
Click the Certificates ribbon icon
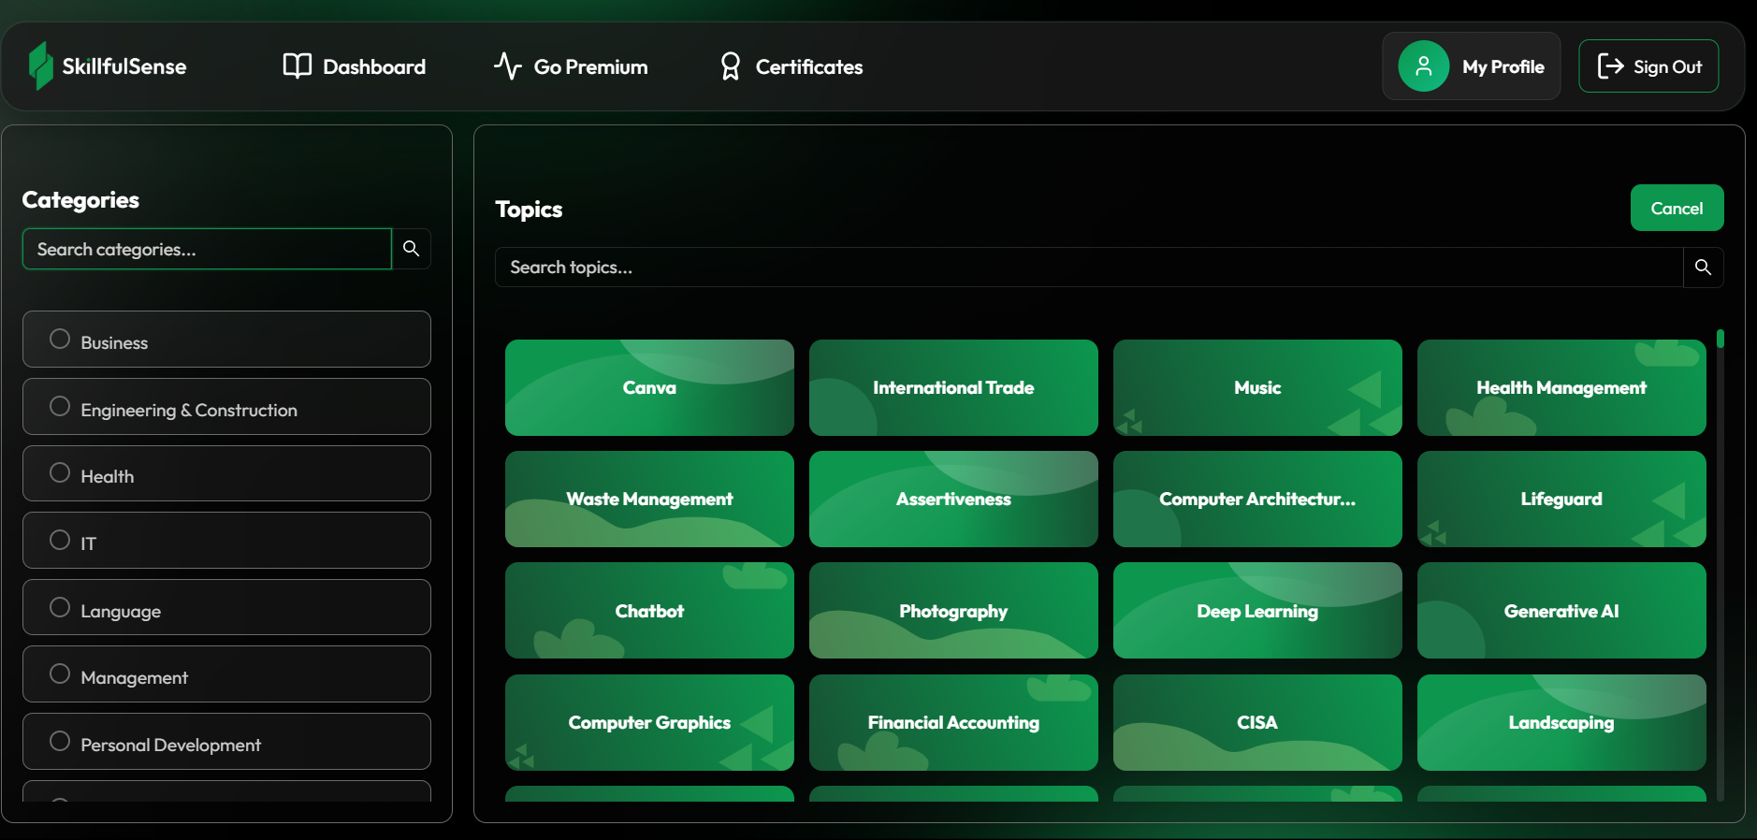tap(731, 65)
